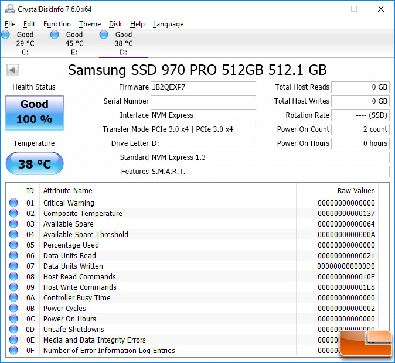Screen dimensions: 395x363
Task: Open the Function menu
Action: (x=57, y=24)
